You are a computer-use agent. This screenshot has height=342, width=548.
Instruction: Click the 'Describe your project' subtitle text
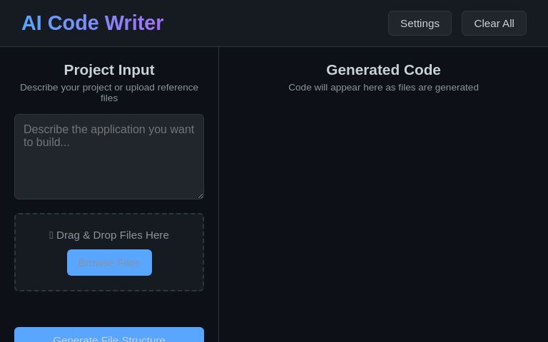[109, 92]
